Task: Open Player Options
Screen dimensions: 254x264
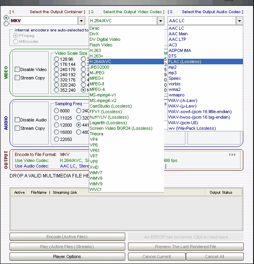Action: point(67,256)
